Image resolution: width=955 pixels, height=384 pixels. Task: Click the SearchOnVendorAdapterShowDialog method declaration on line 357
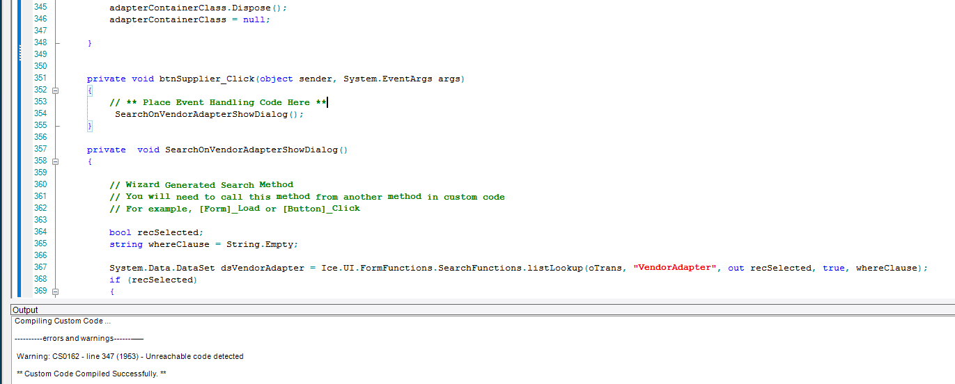[256, 150]
